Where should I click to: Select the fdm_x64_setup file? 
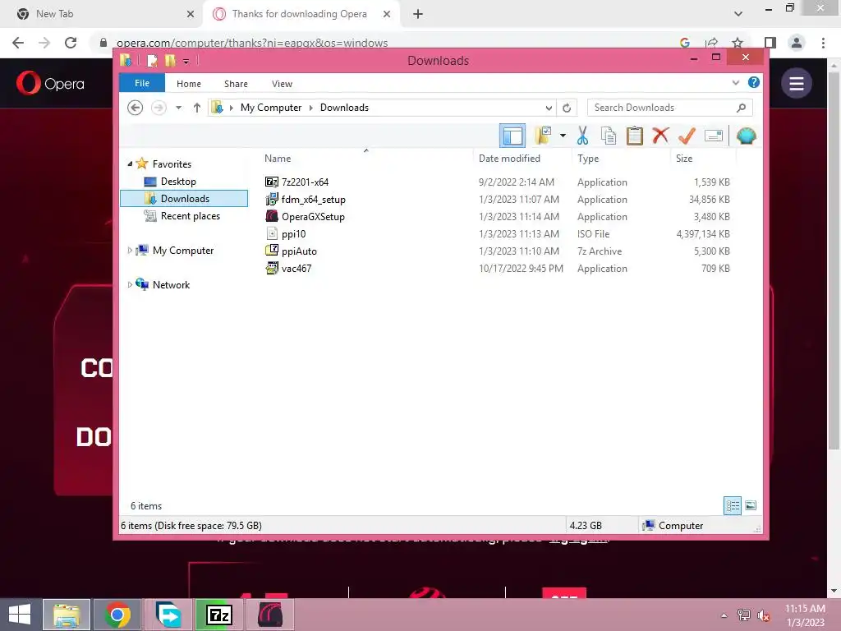click(313, 200)
